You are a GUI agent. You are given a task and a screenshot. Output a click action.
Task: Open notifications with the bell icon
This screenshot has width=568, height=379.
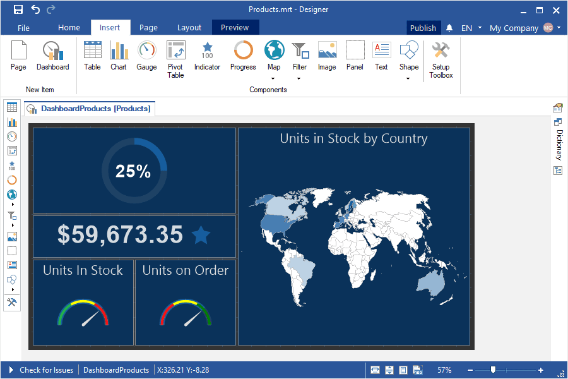coord(449,28)
